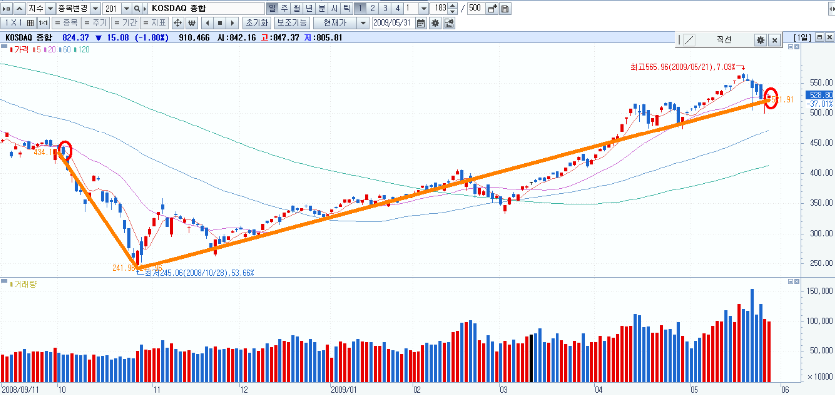Screen dimensions: 835x395
Task: Click the 2009/05/31 date field
Action: 393,23
